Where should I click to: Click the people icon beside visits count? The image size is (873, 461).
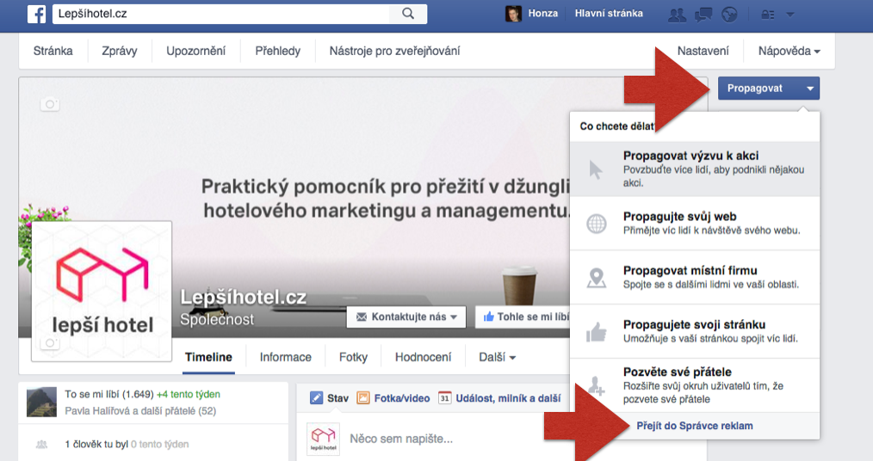(42, 445)
